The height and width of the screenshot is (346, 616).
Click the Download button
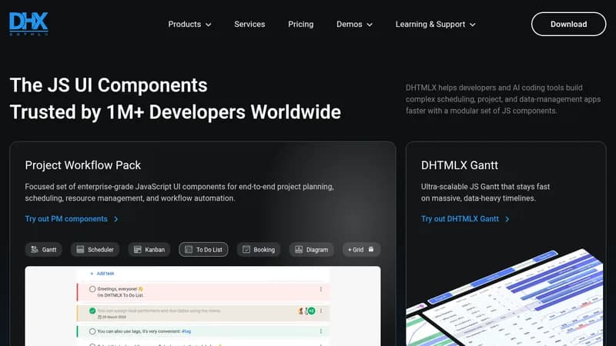pos(568,24)
